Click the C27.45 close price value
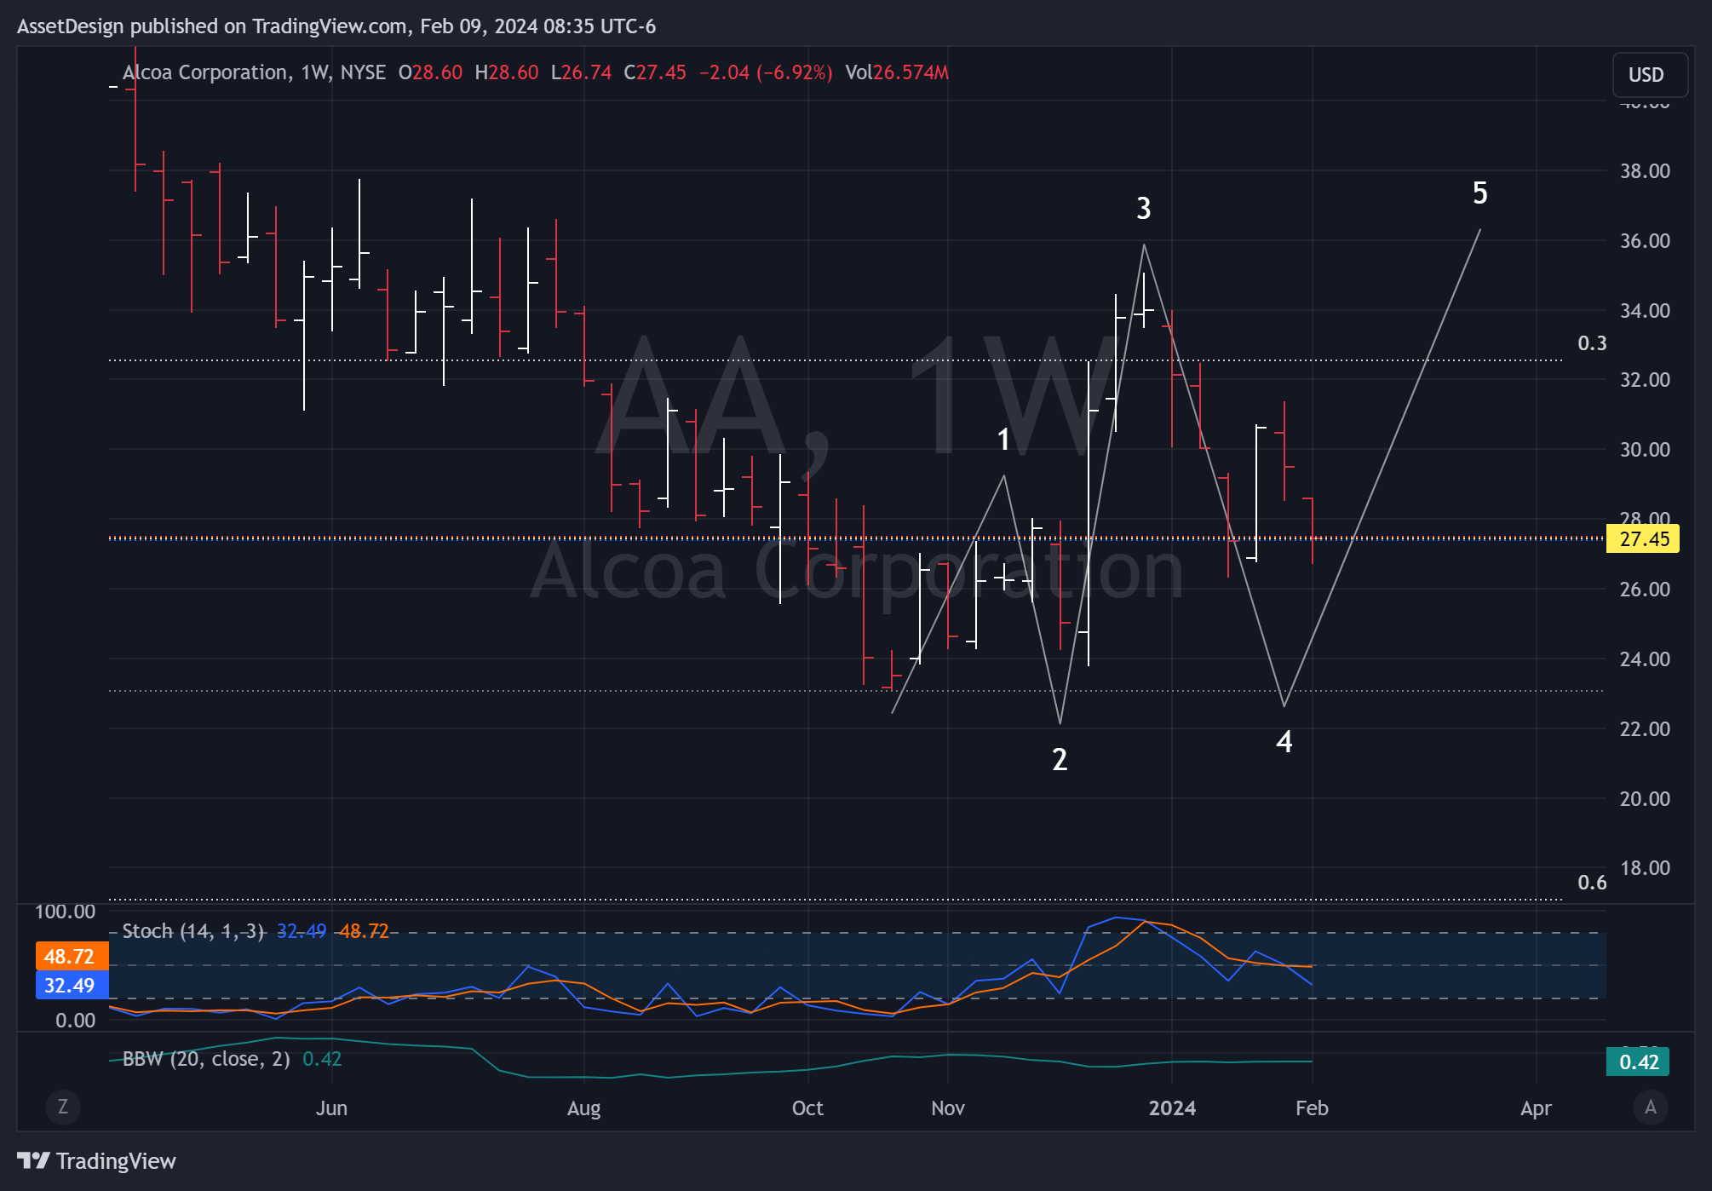The image size is (1712, 1191). click(655, 72)
